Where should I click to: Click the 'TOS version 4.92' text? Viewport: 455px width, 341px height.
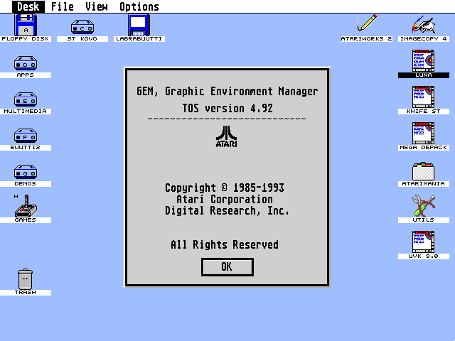(227, 109)
